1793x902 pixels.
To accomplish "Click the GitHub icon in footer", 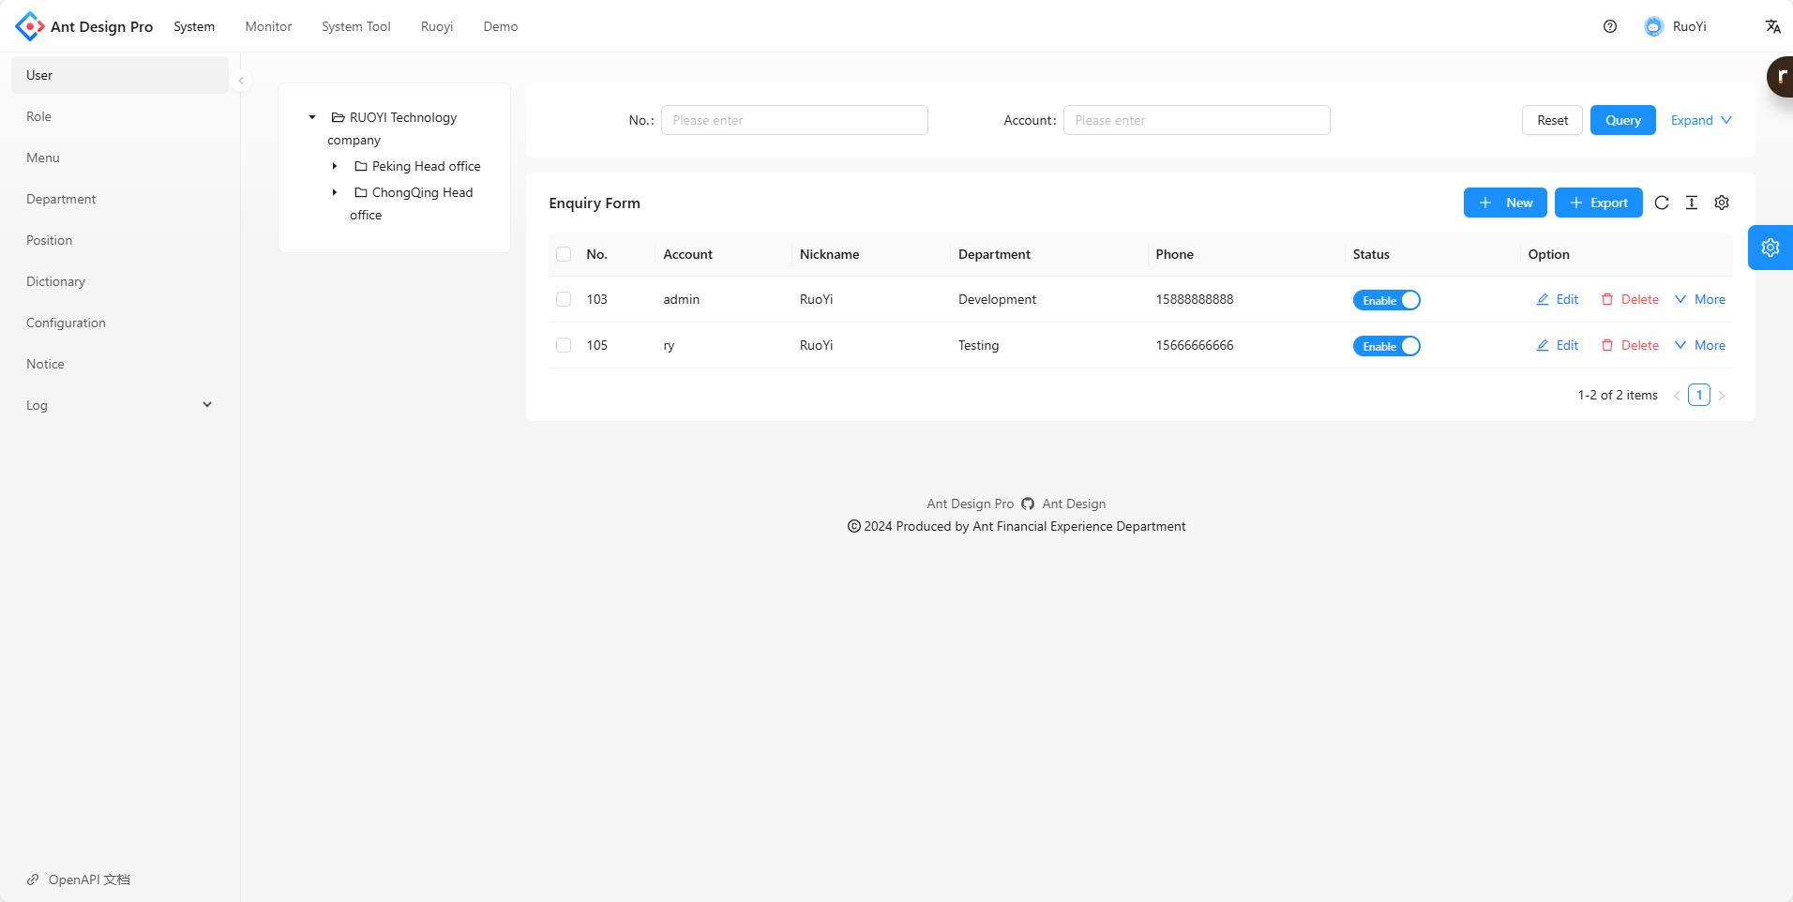I will tap(1028, 504).
